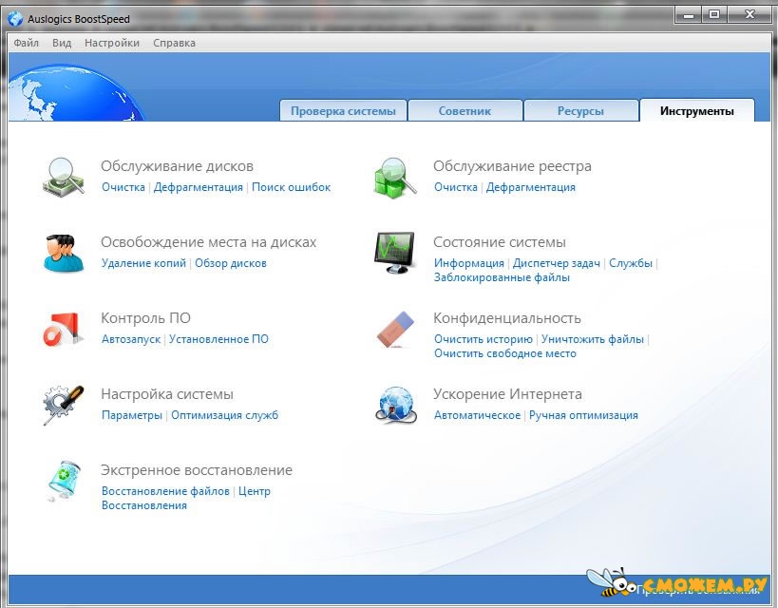778x608 pixels.
Task: Click the Ускорение Интернета heading
Action: (507, 393)
